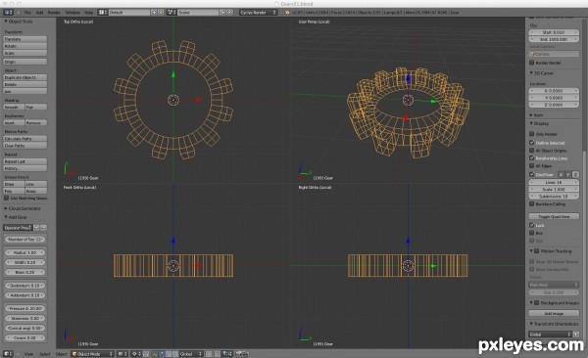Image resolution: width=588 pixels, height=358 pixels.
Task: Open the File menu
Action: tap(27, 13)
